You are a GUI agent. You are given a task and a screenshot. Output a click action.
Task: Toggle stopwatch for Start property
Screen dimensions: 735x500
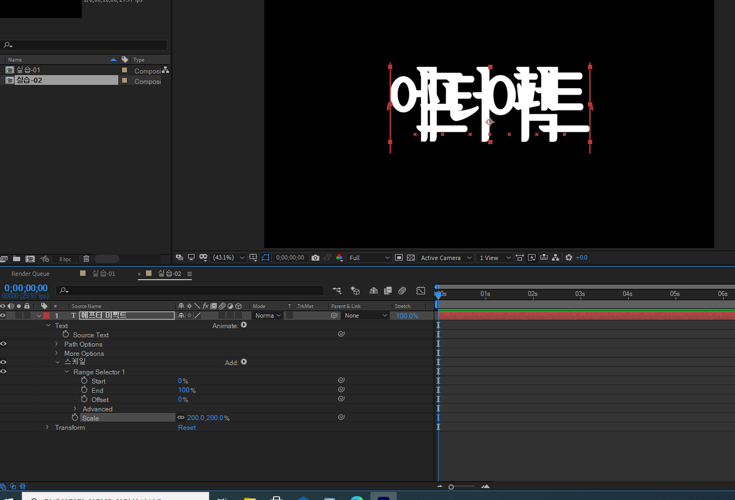84,381
